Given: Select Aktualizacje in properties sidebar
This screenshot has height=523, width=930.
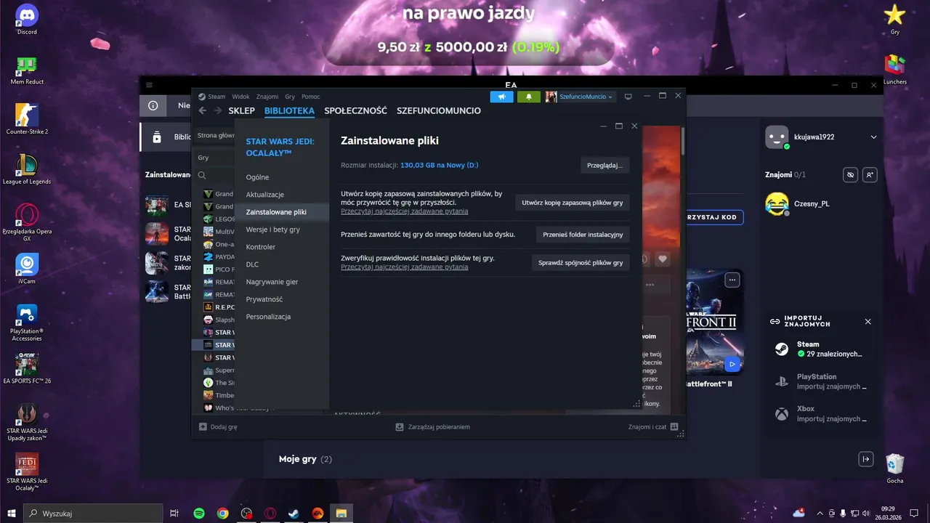Looking at the screenshot, I should pos(282,195).
